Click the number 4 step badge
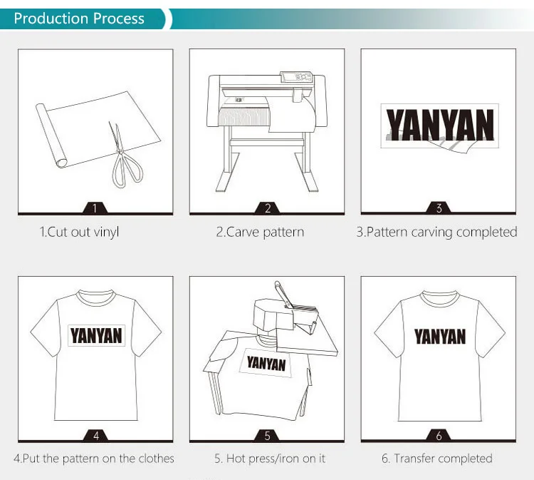534x480 pixels. tap(95, 435)
